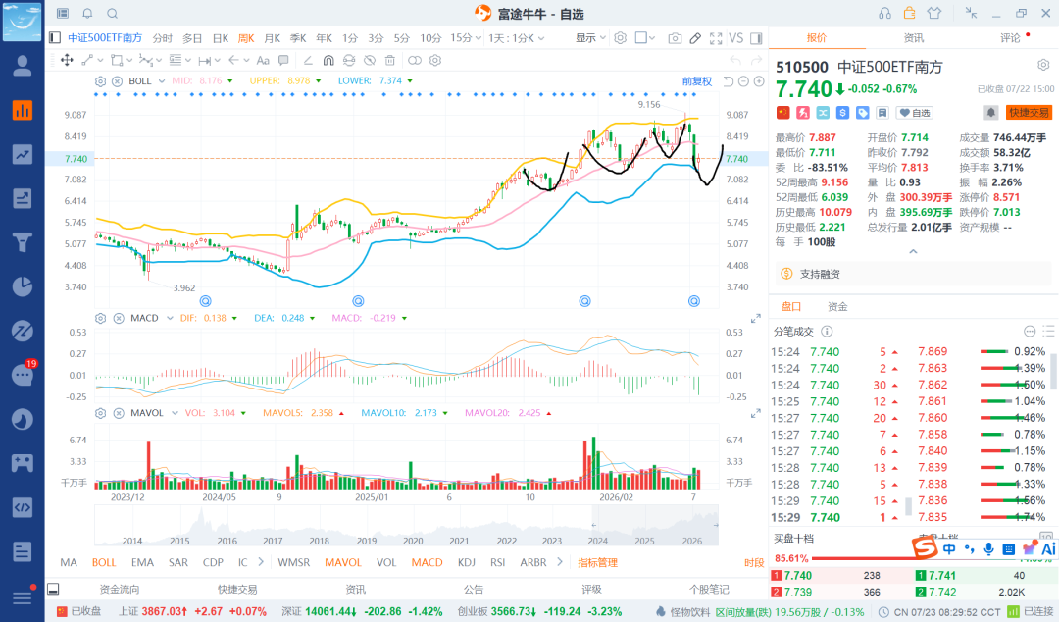Screen dimensions: 1059x622
Task: Hide all drawings with the eye-slash icon
Action: pos(370,60)
